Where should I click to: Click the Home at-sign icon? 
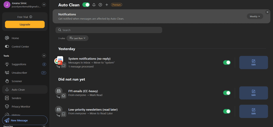[7, 38]
